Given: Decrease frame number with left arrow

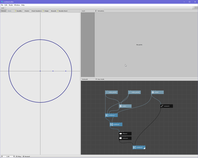Looking at the screenshot, I should pyautogui.click(x=2, y=156).
